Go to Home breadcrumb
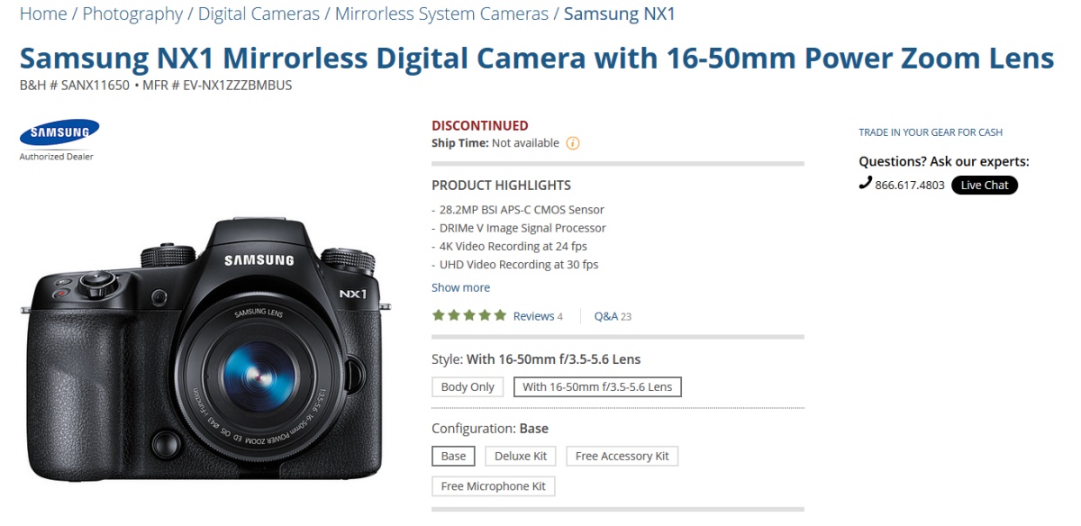Screen dimensions: 1081x526 43,14
